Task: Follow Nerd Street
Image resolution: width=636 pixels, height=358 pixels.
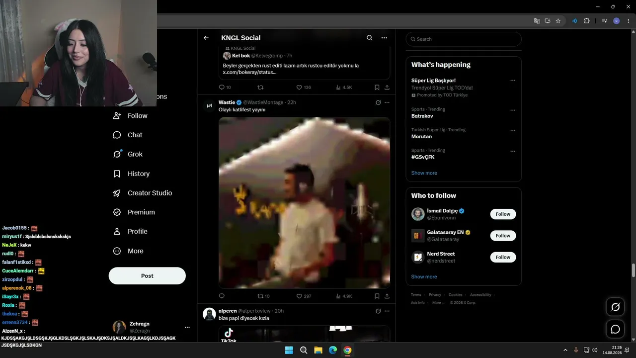Action: pyautogui.click(x=503, y=257)
